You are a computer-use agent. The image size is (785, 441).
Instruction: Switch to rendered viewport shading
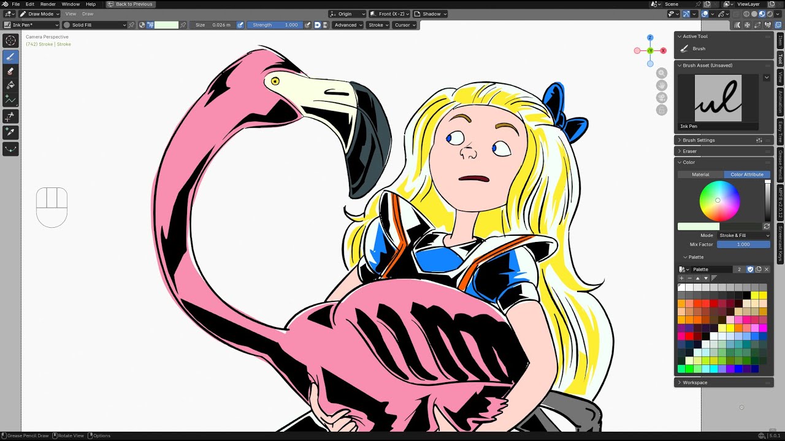point(769,14)
